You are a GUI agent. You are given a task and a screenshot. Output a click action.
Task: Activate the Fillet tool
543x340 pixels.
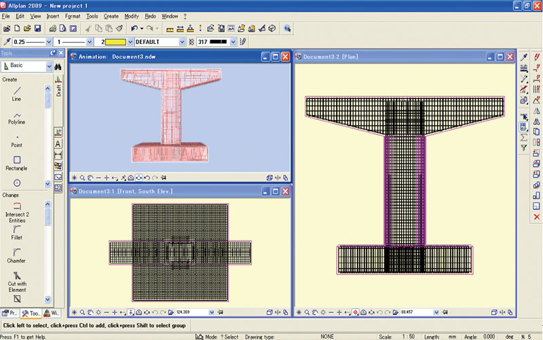click(17, 231)
